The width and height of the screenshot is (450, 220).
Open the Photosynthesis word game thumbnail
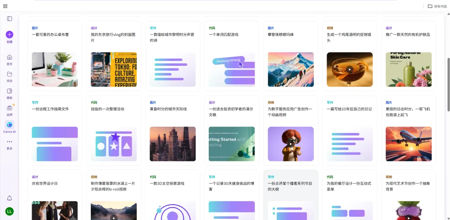pos(232,70)
